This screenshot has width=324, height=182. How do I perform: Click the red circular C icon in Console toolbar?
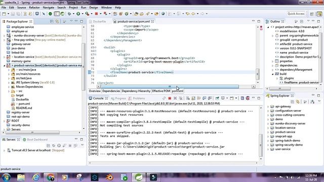(x=248, y=98)
